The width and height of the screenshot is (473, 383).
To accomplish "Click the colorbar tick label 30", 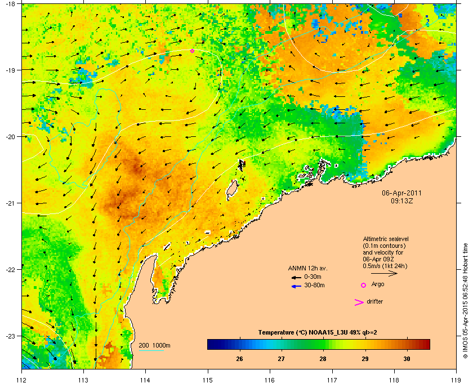I will pyautogui.click(x=407, y=359).
